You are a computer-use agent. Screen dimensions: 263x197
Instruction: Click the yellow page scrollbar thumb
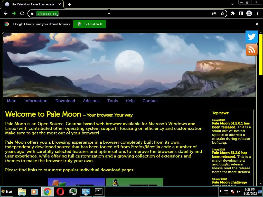coord(261,55)
